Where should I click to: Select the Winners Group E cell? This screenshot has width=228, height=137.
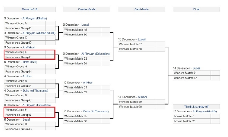coord(25,52)
